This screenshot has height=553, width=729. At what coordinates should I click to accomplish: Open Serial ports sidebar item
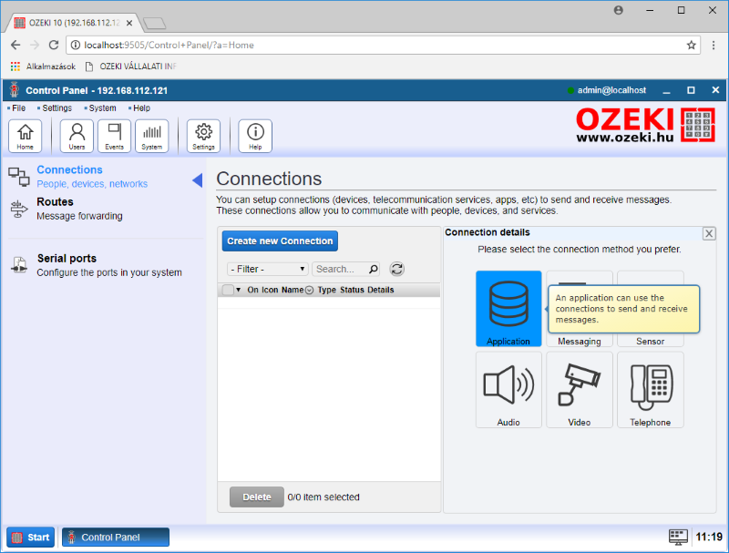click(97, 265)
